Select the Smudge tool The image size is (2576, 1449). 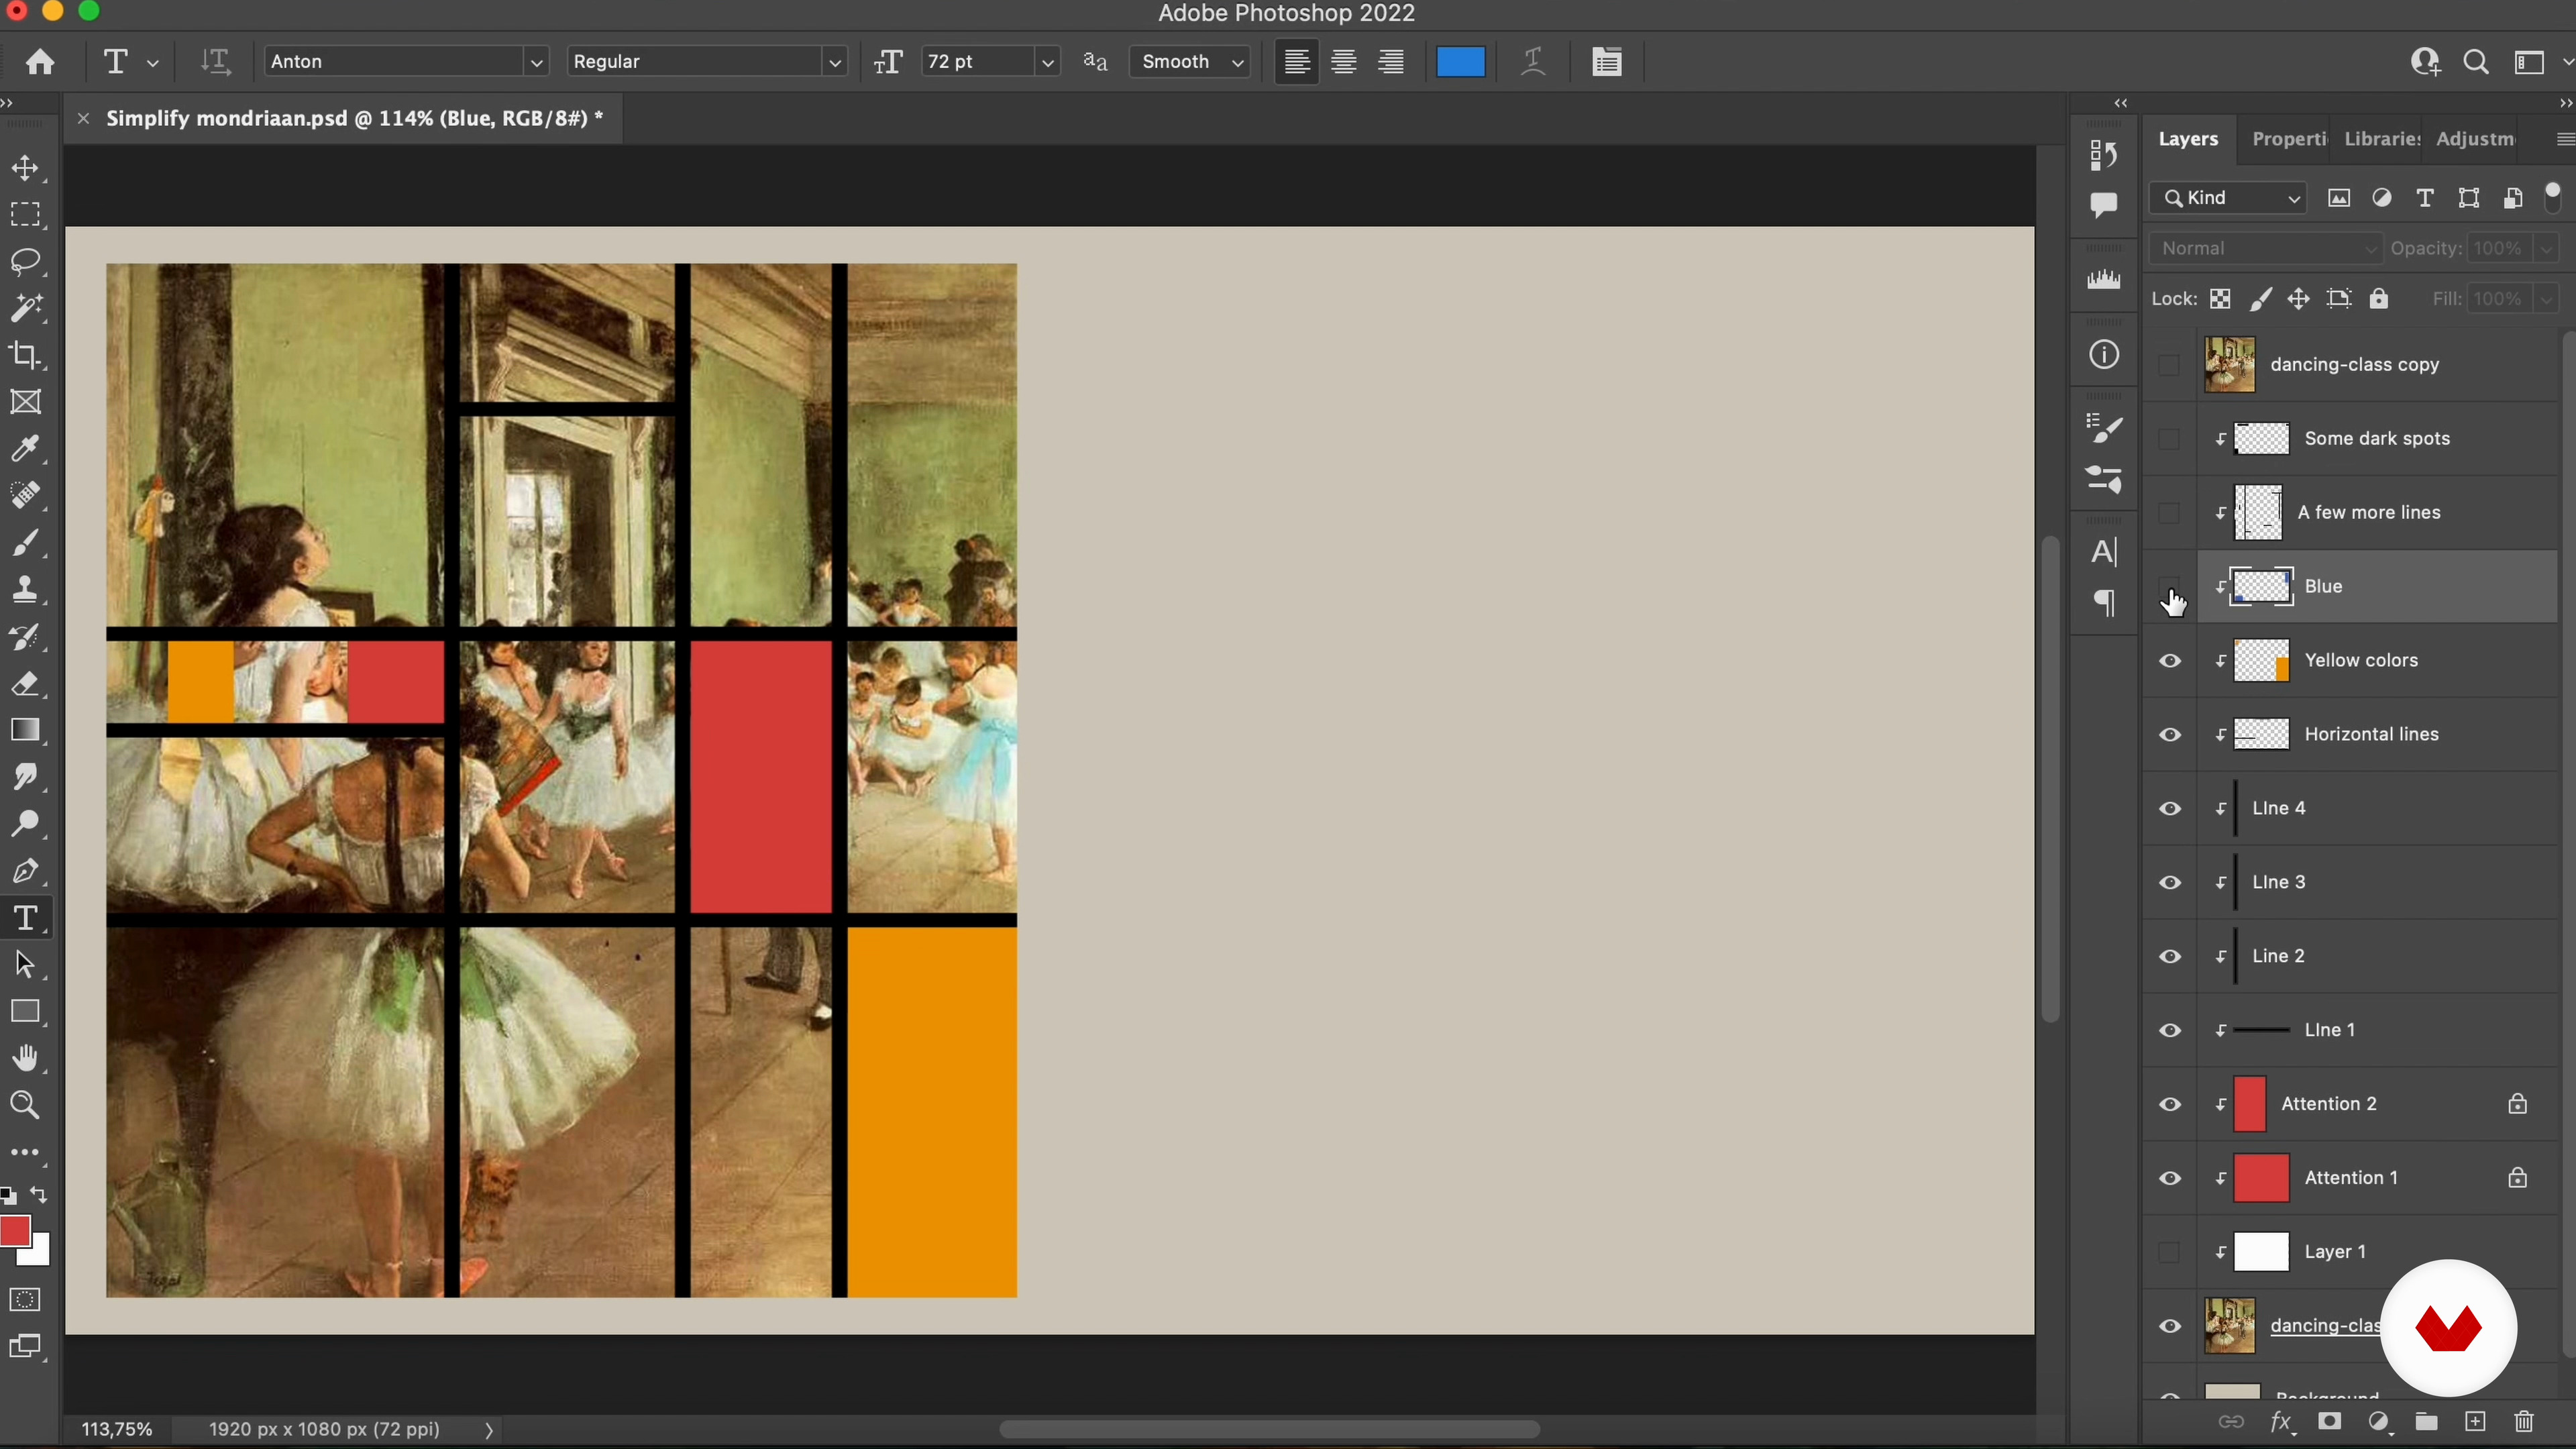tap(26, 777)
